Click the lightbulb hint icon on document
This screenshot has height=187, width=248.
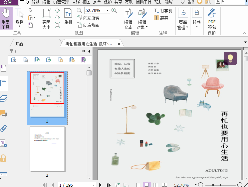pyautogui.click(x=230, y=58)
